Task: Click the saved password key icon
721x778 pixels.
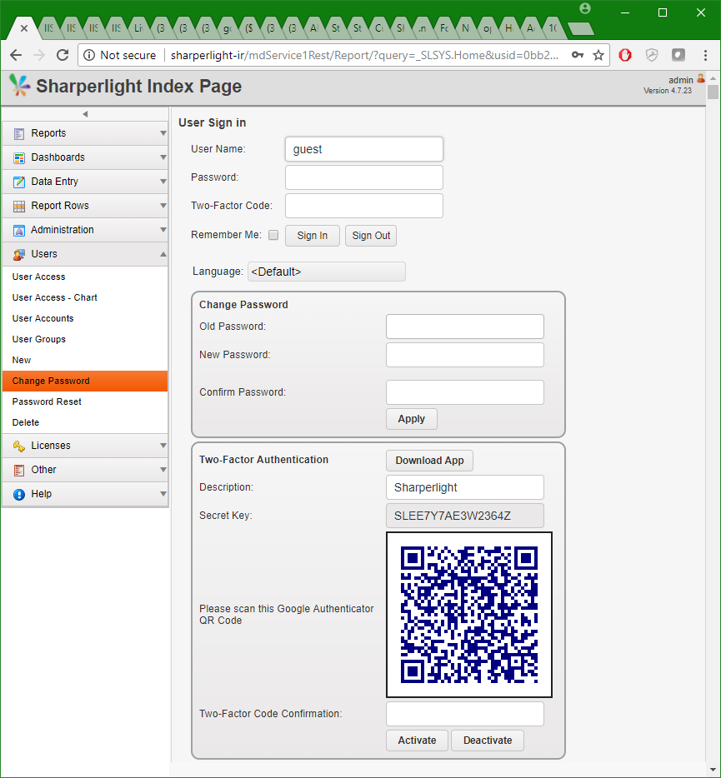Action: [577, 55]
